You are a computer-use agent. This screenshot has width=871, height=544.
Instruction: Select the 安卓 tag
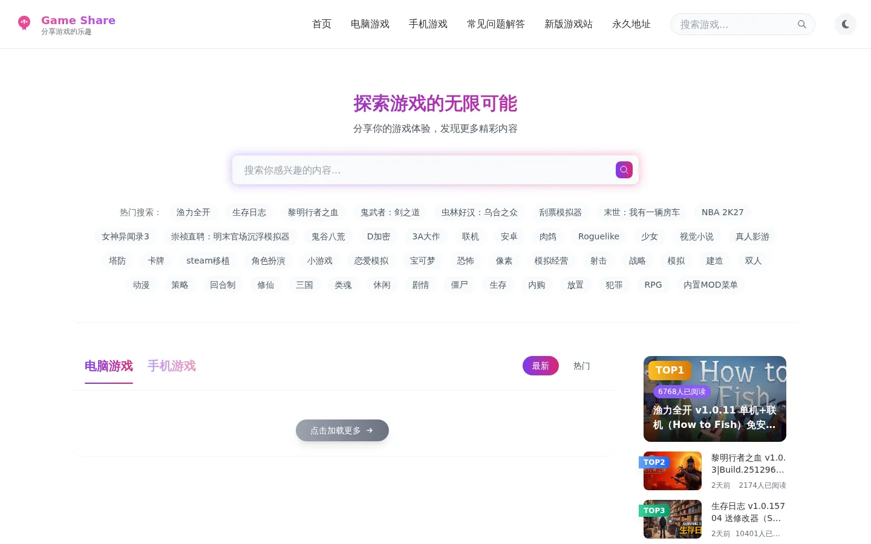pyautogui.click(x=509, y=236)
